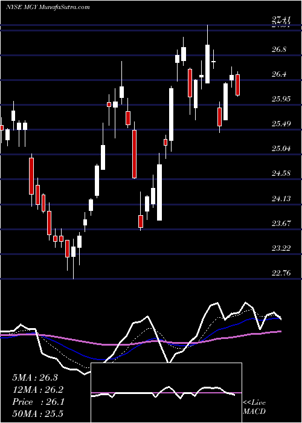Click the MACD inset chart panel
The height and width of the screenshot is (423, 302).
tap(166, 393)
